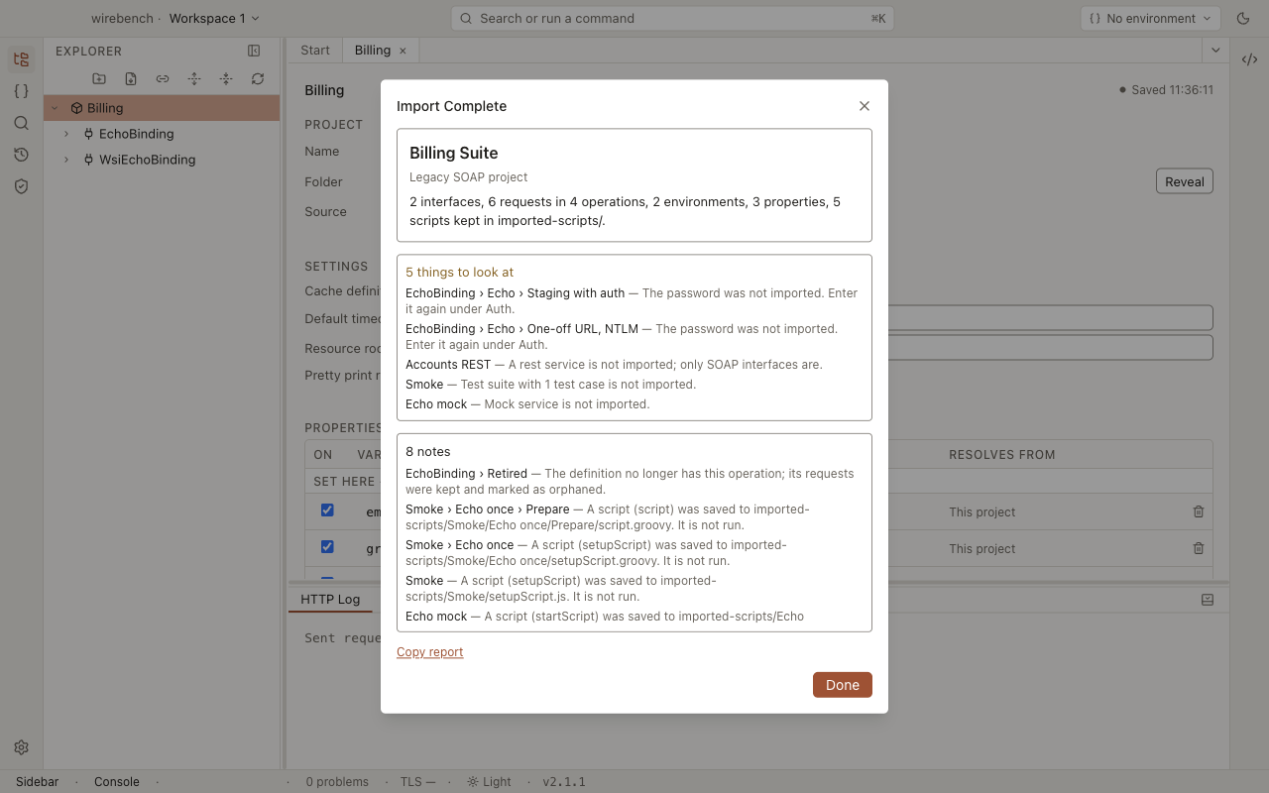Viewport: 1269px width, 793px height.
Task: Click the Search or run a command field
Action: 672,18
